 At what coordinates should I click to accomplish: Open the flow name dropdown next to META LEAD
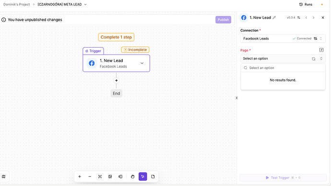click(85, 4)
